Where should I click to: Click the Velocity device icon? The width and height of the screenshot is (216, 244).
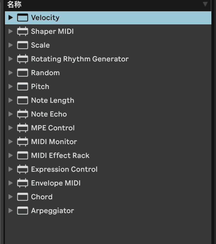[22, 17]
